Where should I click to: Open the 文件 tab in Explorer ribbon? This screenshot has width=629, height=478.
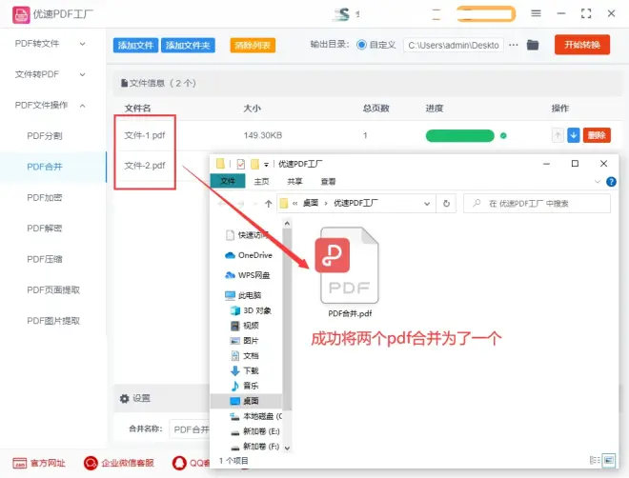(228, 181)
